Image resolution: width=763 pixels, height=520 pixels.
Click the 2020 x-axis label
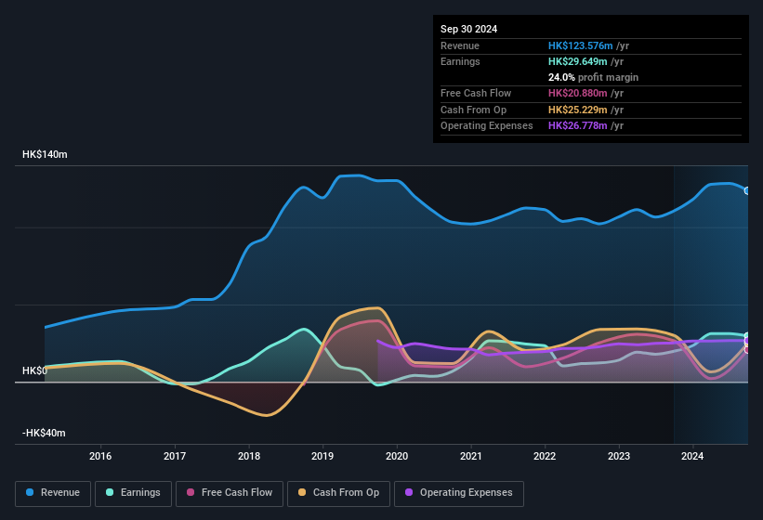tap(397, 456)
